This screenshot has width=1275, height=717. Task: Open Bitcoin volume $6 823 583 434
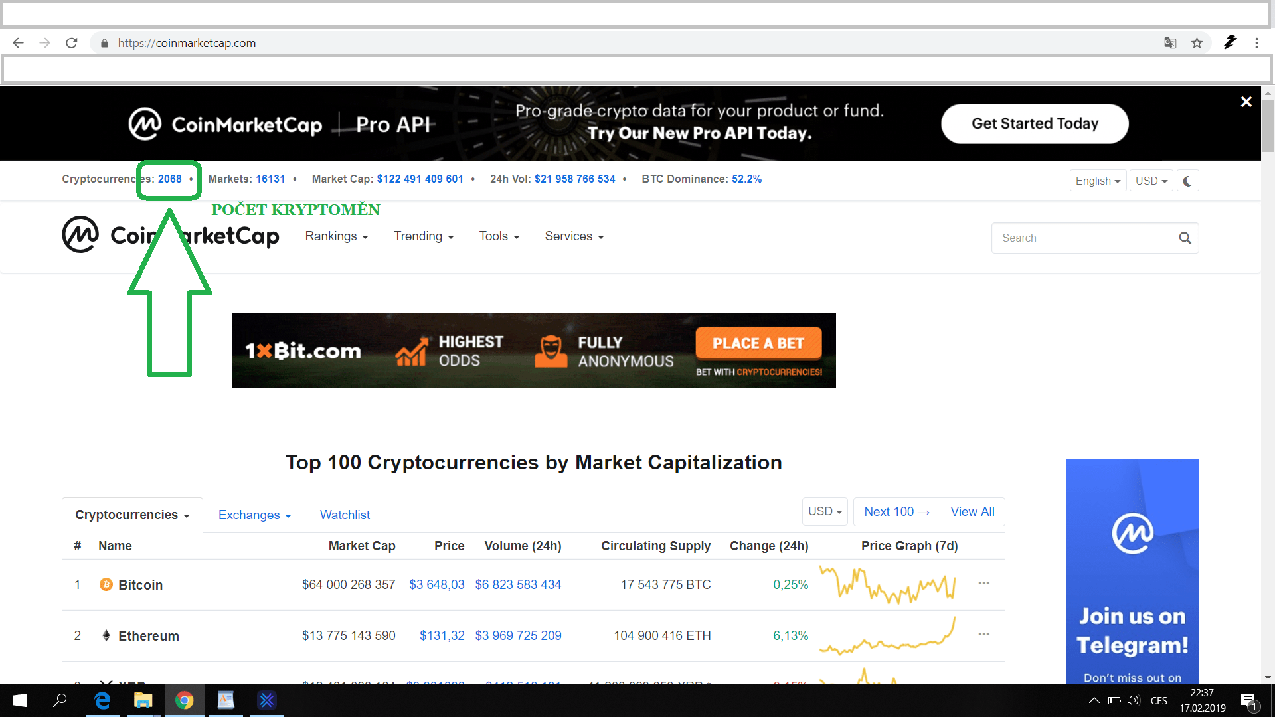tap(518, 585)
